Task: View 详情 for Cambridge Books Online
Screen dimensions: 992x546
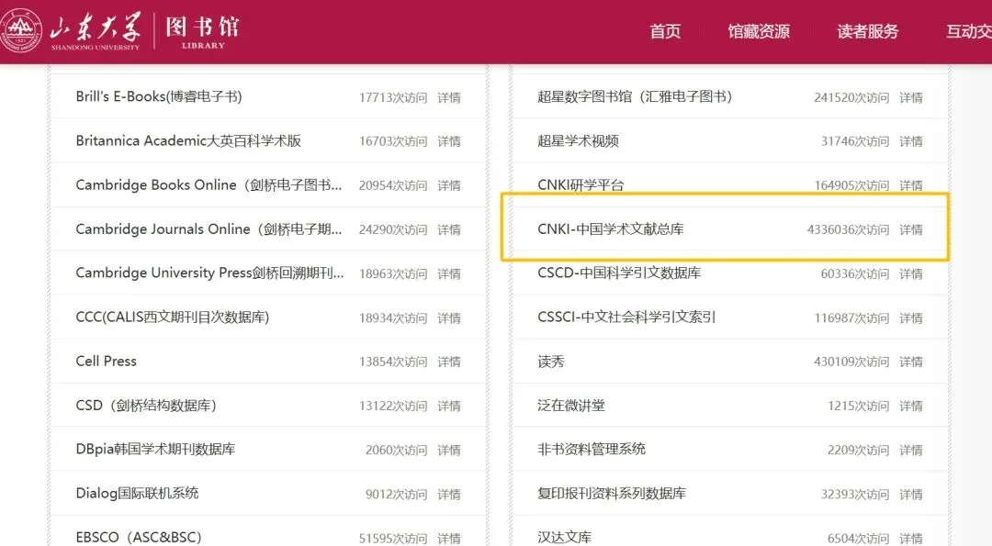Action: click(x=449, y=185)
